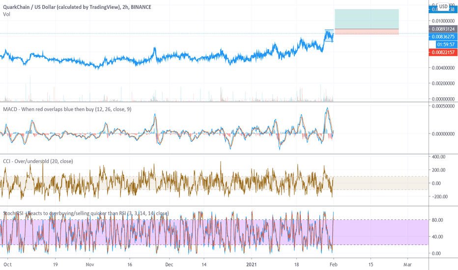Click the blue highlighted rectangle on latest price peak
This screenshot has width=458, height=270.
pyautogui.click(x=329, y=36)
